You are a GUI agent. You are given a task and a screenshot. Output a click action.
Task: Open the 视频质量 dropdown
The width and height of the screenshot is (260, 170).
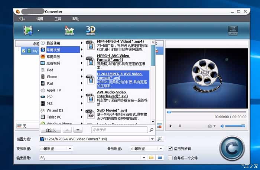tap(56, 149)
